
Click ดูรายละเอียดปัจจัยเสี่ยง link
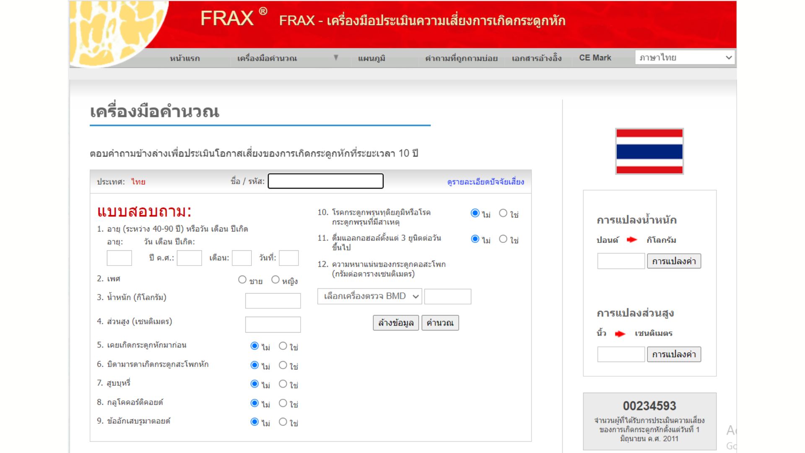pos(486,182)
